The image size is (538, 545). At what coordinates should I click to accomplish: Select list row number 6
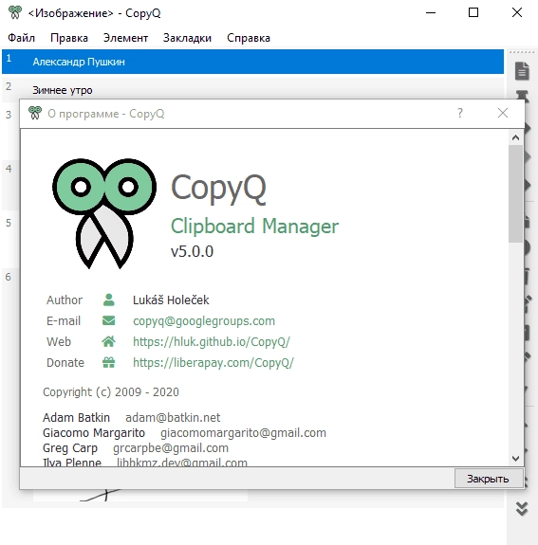(9, 277)
